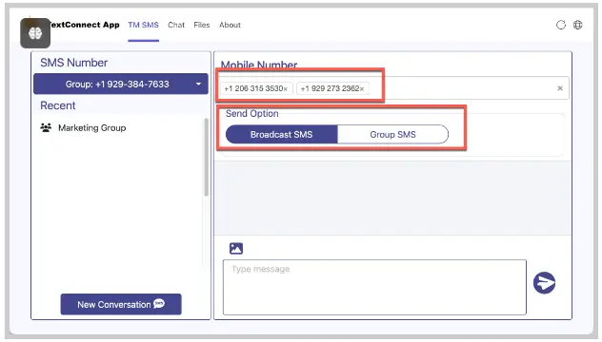This screenshot has height=342, width=602.
Task: Click the Type message text box
Action: [x=374, y=287]
